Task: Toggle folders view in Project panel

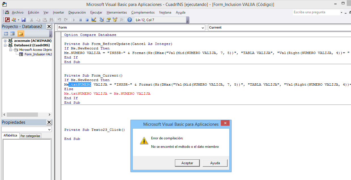Action: [x=21, y=34]
